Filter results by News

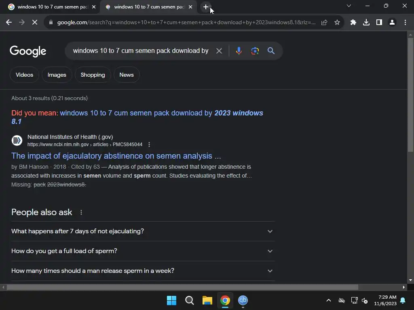127,75
